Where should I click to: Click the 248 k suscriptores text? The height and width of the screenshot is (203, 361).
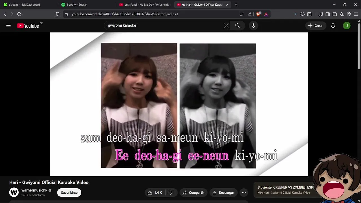click(33, 195)
